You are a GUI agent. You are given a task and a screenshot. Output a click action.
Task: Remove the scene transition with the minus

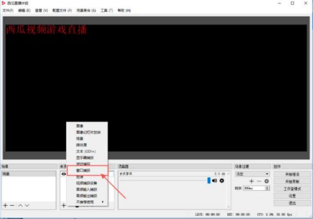(259, 181)
